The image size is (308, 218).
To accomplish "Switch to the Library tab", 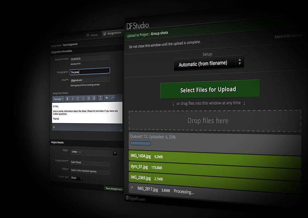I will (x=92, y=35).
